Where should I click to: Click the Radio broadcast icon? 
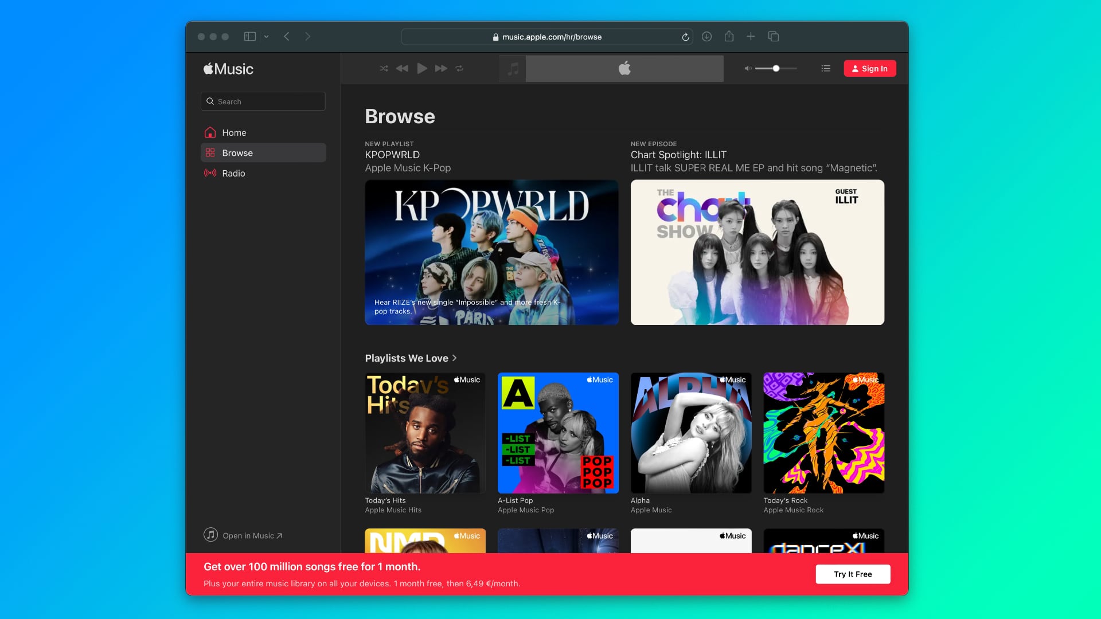click(210, 173)
